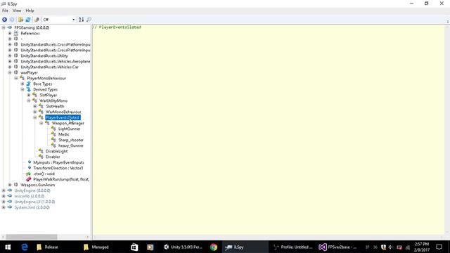The image size is (450, 253).
Task: Toggle Show internal types toolbar icon
Action: tap(37, 20)
